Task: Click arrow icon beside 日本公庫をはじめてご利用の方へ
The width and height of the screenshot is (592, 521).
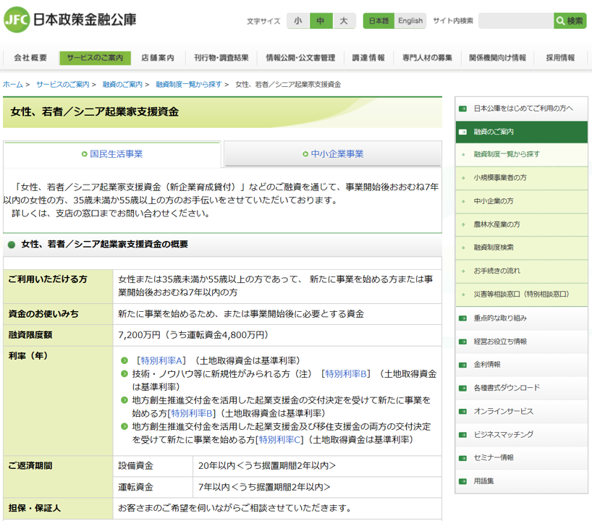Action: 462,109
